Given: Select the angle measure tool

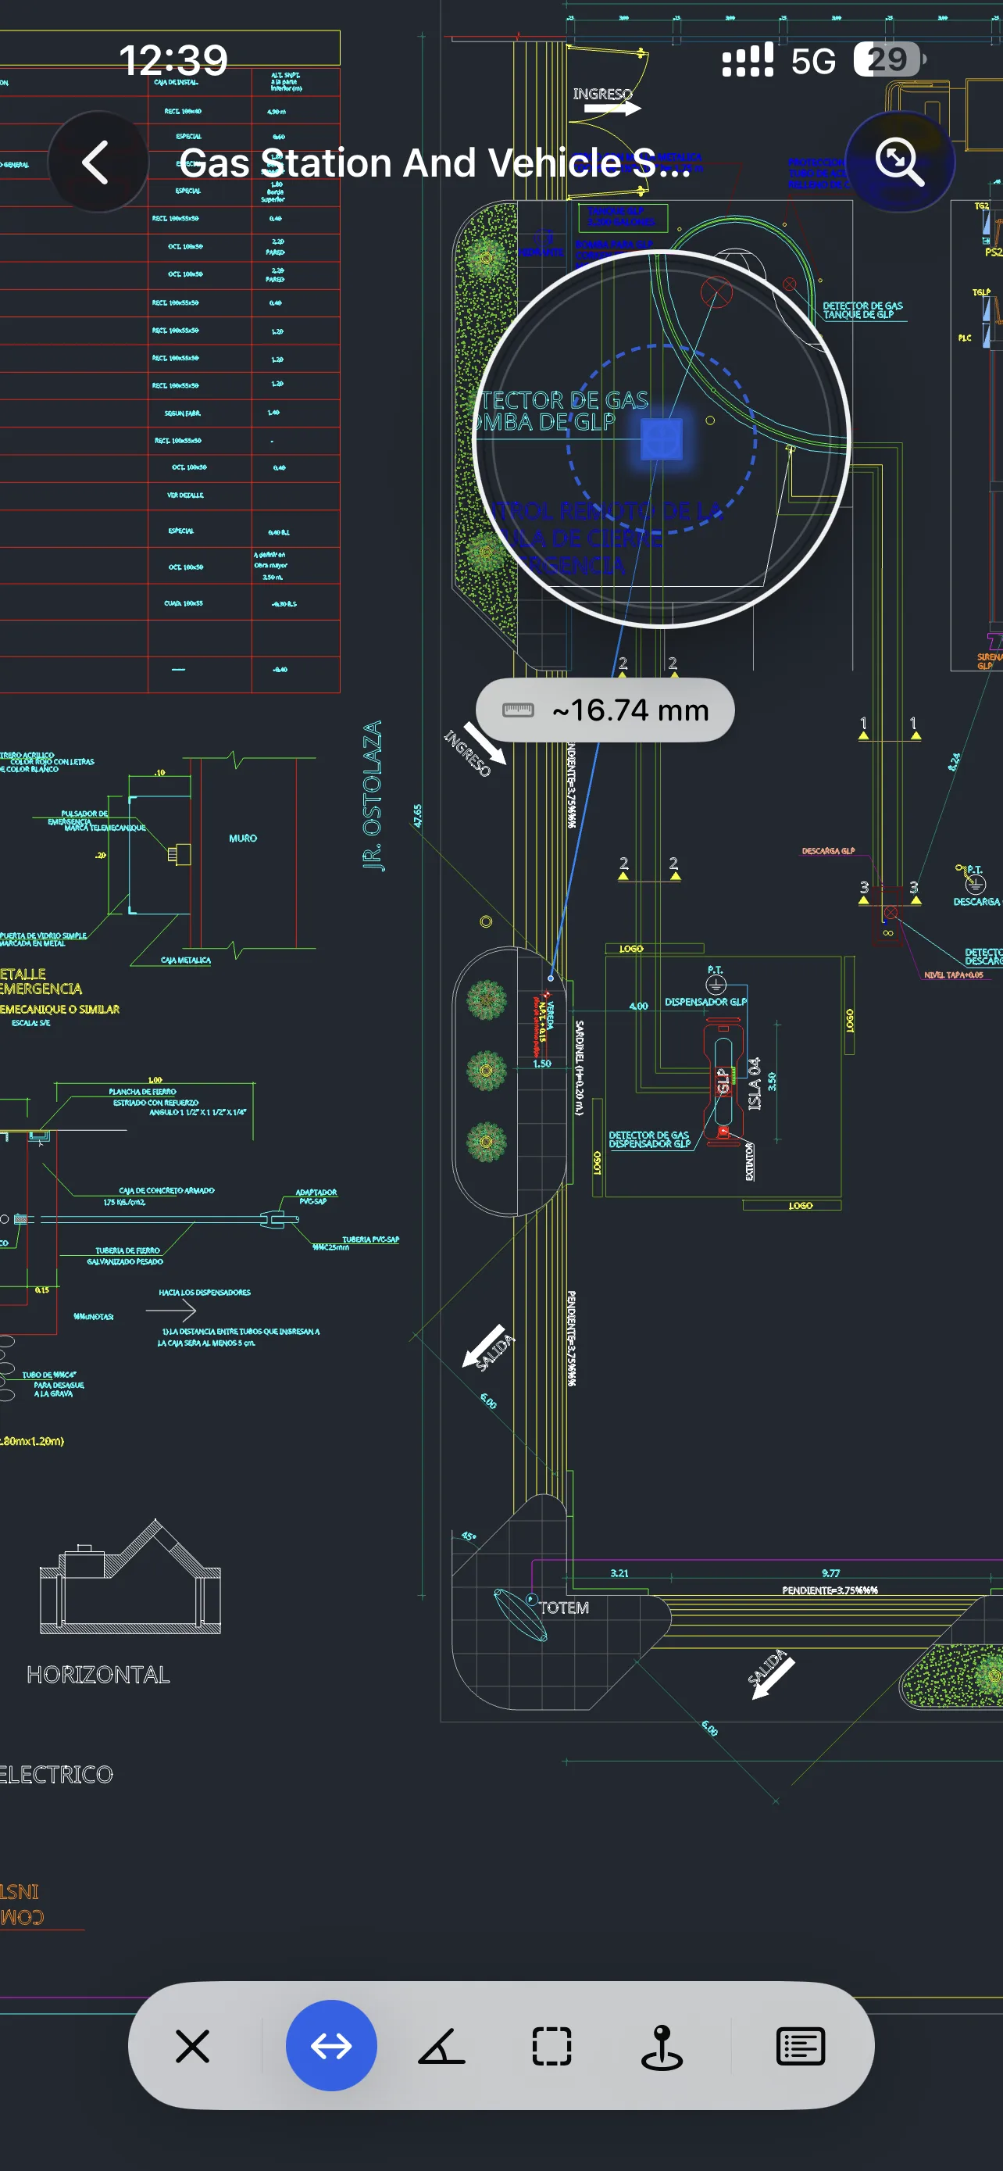Looking at the screenshot, I should [x=441, y=2045].
